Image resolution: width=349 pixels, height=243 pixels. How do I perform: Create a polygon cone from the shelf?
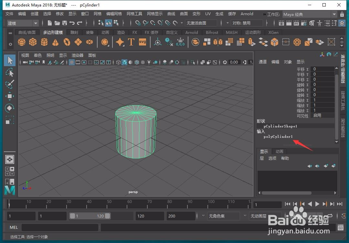pos(56,42)
